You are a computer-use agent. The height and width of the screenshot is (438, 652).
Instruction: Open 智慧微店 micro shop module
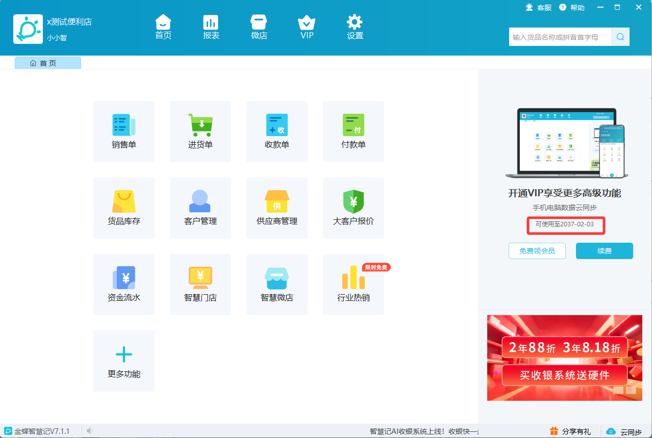click(277, 285)
